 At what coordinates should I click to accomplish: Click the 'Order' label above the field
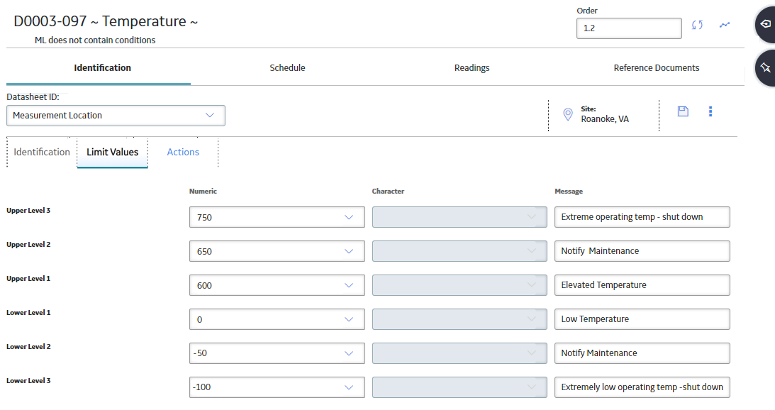(x=586, y=11)
